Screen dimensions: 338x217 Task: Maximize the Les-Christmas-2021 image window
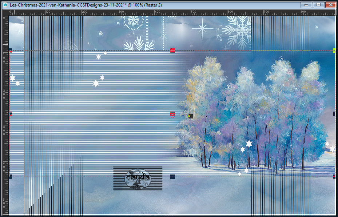coord(318,5)
